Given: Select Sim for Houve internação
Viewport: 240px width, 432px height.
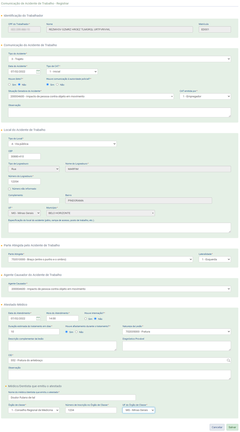Looking at the screenshot, I should tap(86, 319).
